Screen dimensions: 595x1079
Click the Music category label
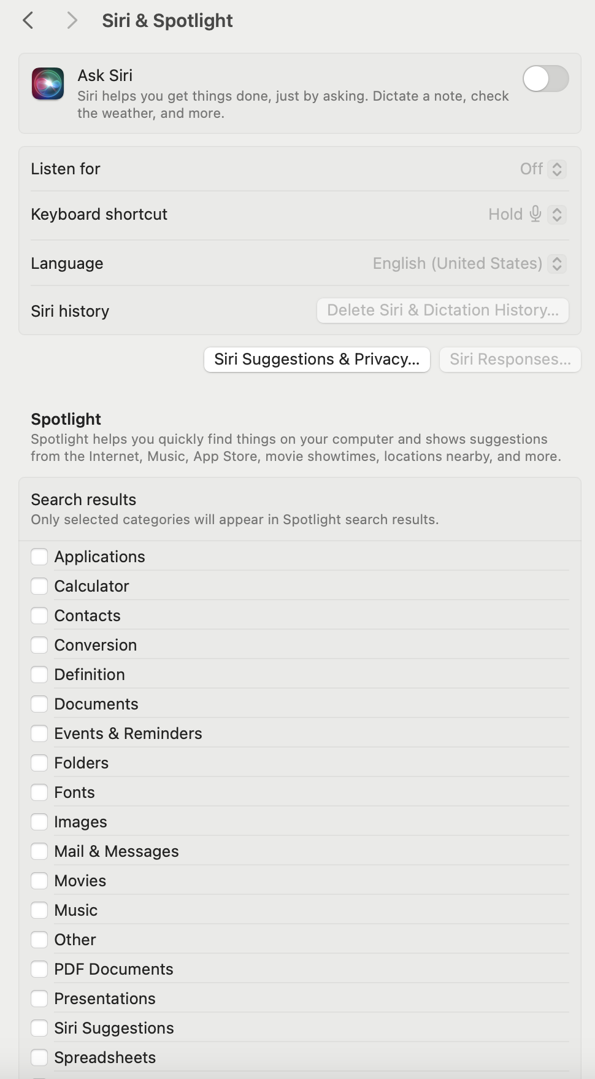pyautogui.click(x=75, y=910)
